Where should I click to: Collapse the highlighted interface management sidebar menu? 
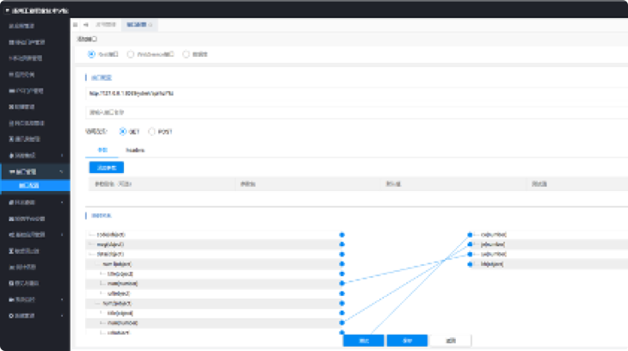pyautogui.click(x=61, y=171)
